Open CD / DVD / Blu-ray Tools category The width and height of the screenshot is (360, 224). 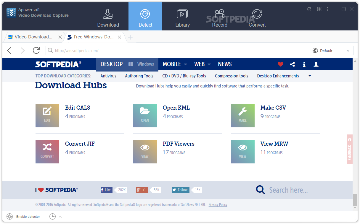pos(184,76)
